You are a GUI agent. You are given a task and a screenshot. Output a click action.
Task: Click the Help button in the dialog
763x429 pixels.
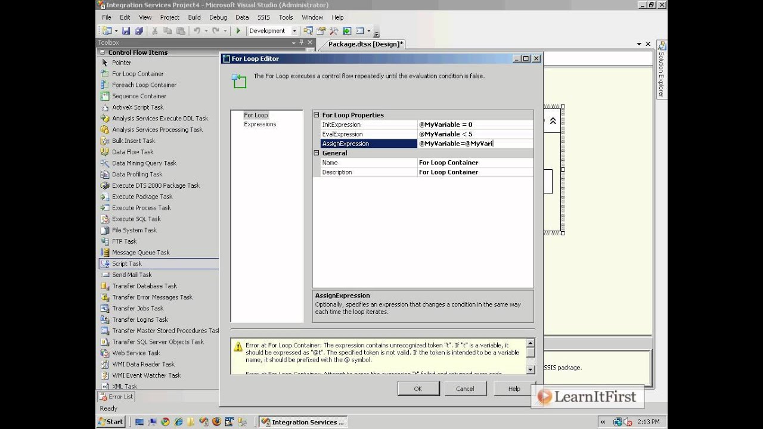point(514,388)
